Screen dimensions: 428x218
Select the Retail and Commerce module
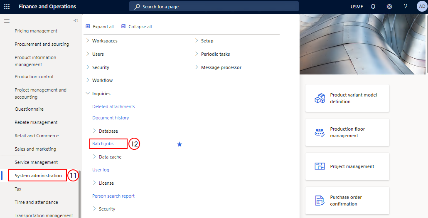click(x=37, y=136)
